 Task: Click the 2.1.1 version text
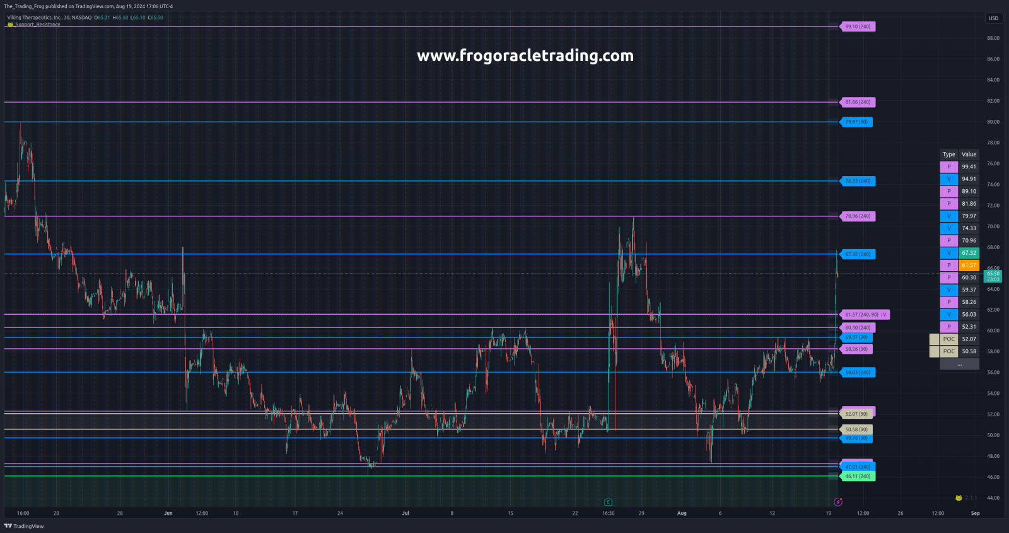[971, 498]
